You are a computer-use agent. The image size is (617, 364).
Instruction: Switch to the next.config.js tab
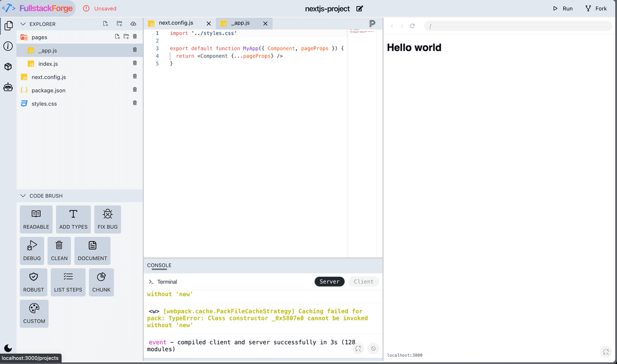pos(177,23)
